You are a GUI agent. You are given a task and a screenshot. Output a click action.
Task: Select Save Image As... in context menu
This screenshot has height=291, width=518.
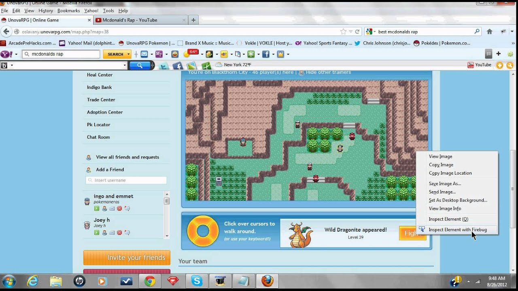tap(445, 183)
